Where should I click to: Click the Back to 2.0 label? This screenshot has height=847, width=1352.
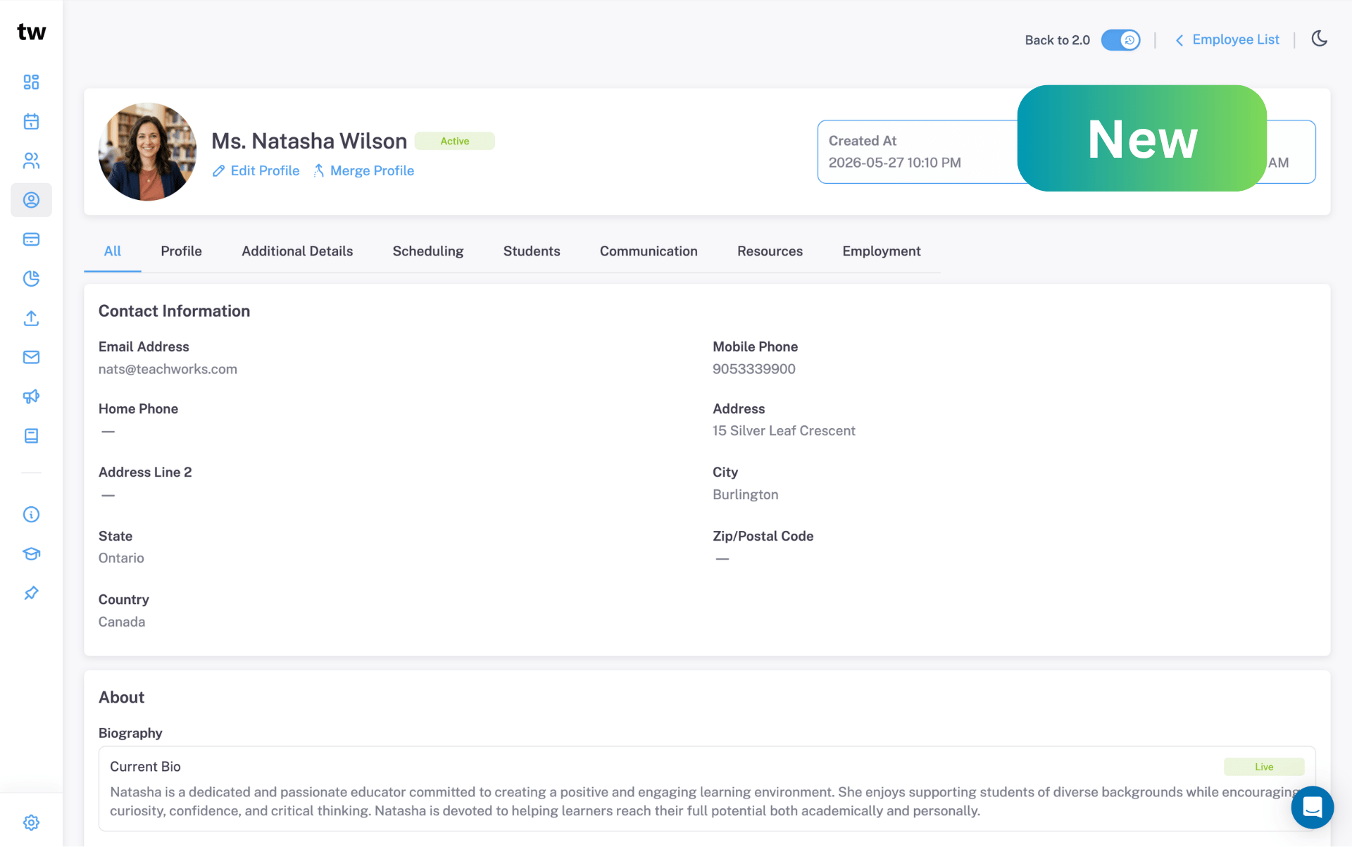pos(1057,40)
